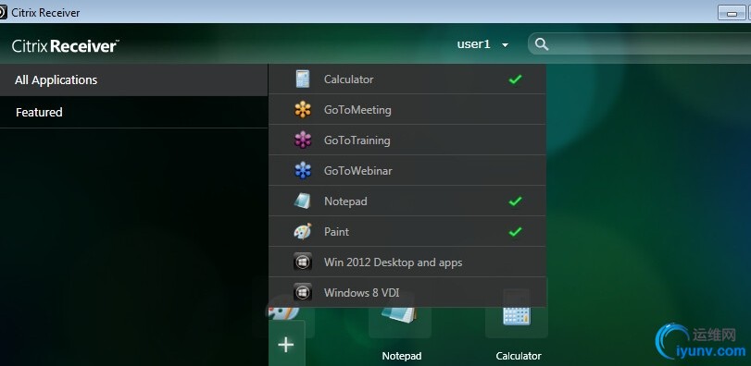Screen dimensions: 751x366
Task: Choose the GoToMeeting entry text
Action: 357,110
